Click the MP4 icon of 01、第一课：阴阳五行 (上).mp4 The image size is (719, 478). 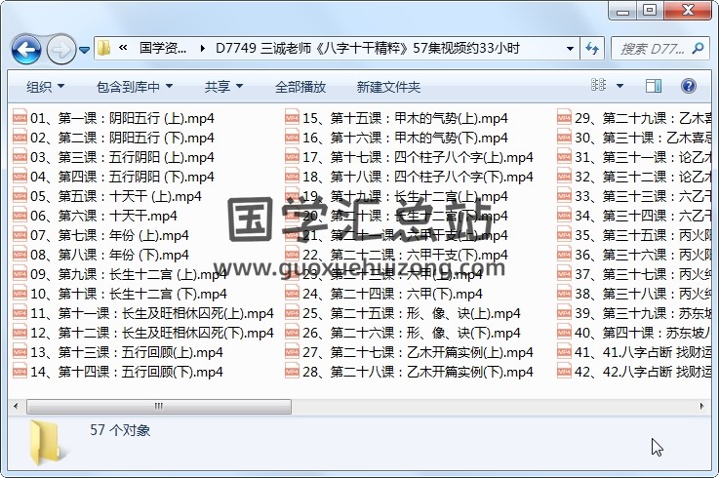point(19,118)
